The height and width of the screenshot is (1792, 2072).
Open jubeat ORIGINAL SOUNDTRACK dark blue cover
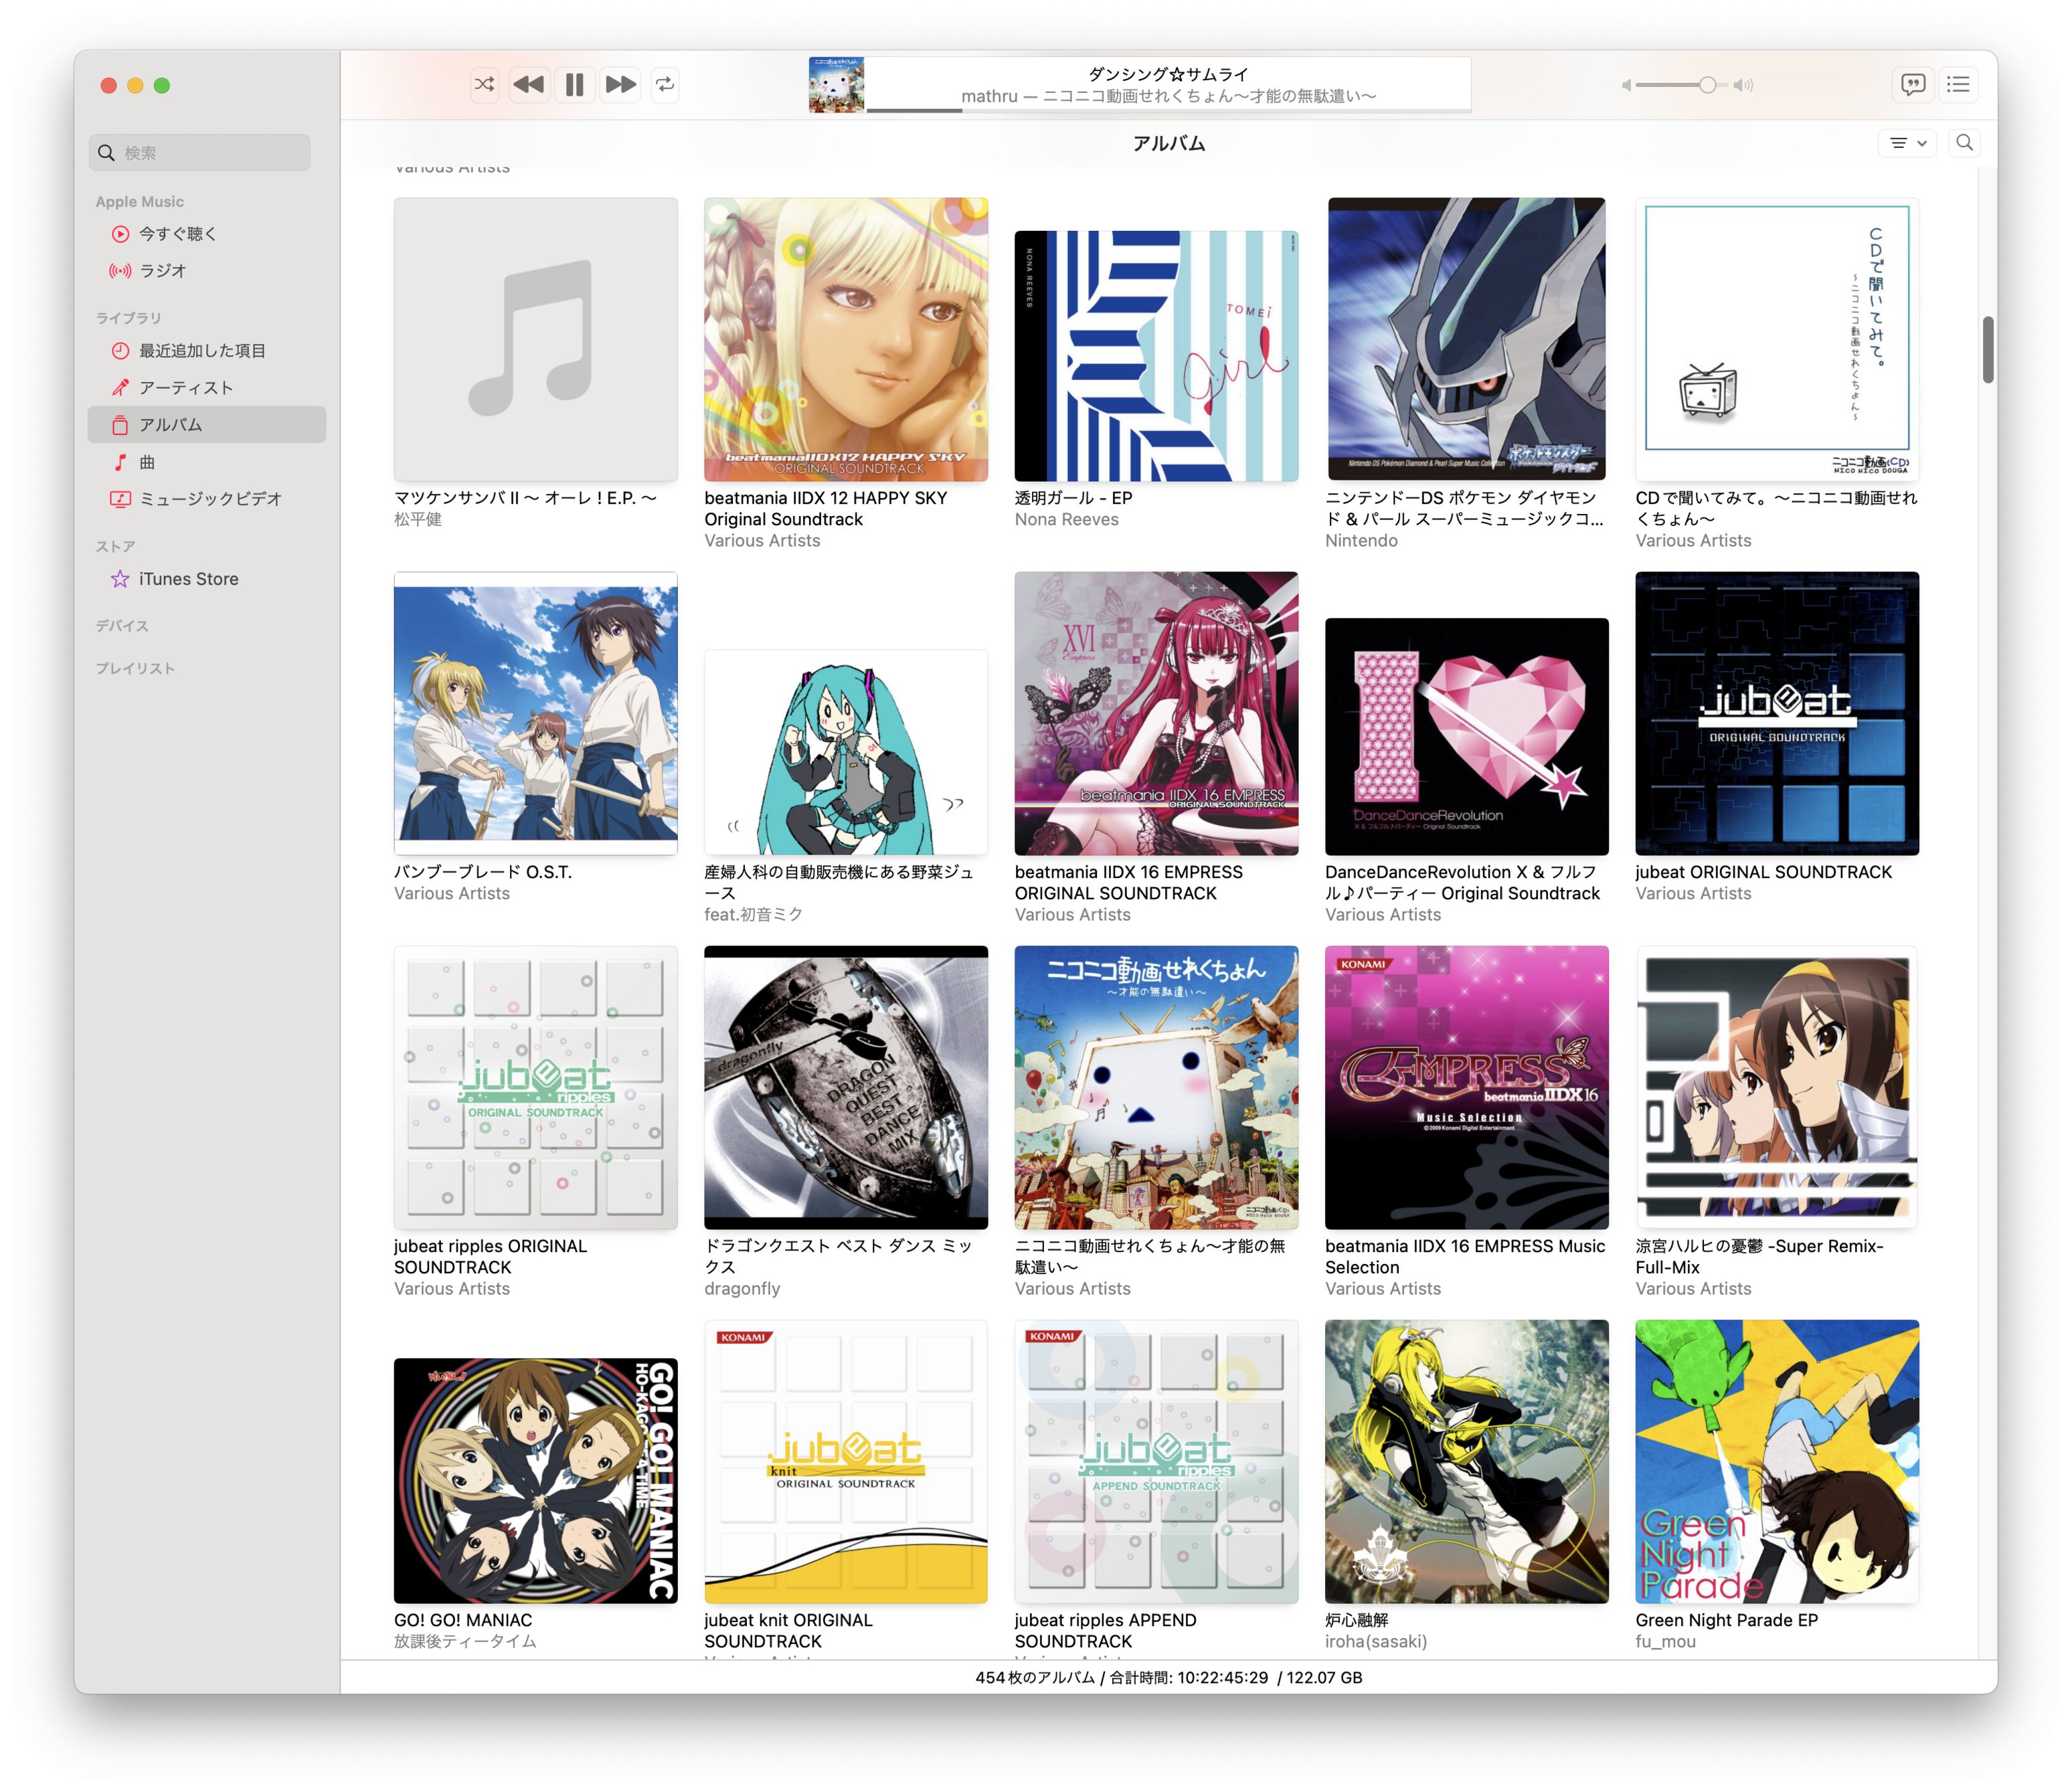pos(1777,713)
